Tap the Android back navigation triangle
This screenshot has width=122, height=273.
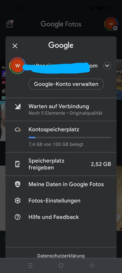[x=91, y=265]
